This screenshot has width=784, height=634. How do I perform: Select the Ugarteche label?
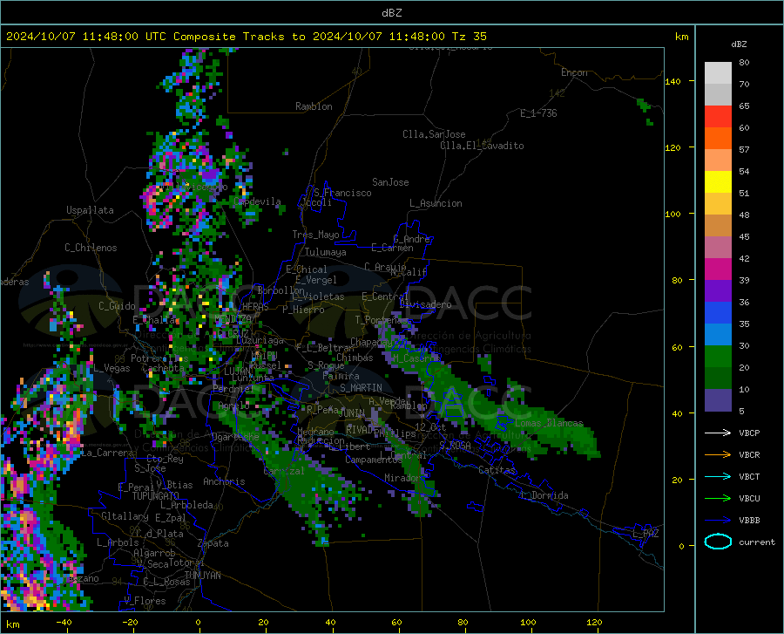coord(235,437)
